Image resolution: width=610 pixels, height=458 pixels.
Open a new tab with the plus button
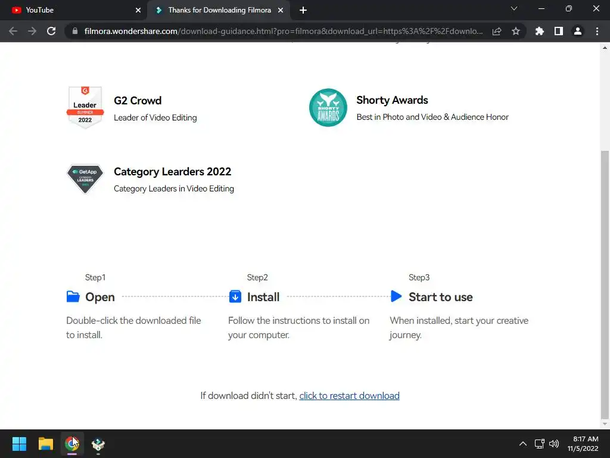(x=303, y=11)
